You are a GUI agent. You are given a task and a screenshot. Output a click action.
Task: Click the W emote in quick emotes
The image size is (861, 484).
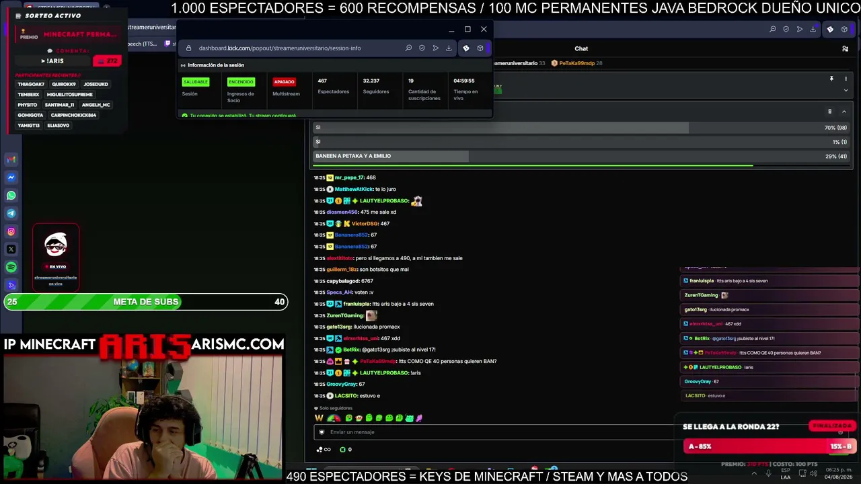click(319, 418)
